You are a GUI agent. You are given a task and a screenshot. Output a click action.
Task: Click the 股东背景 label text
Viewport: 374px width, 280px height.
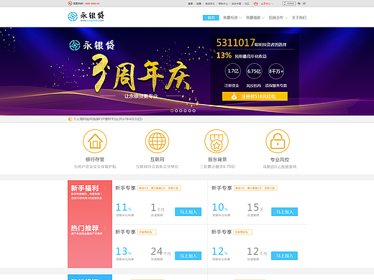(x=217, y=159)
